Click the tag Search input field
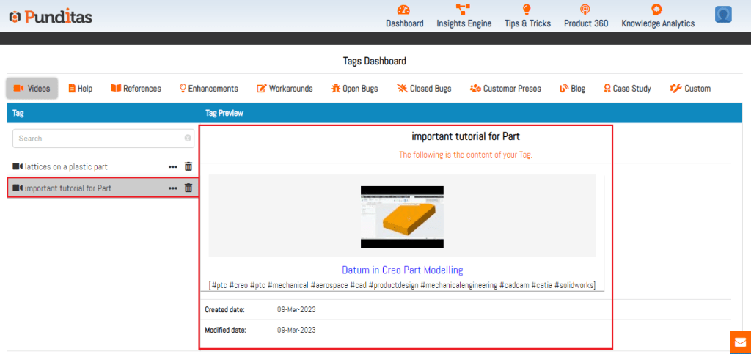Screen dimensions: 751x354 coord(99,138)
